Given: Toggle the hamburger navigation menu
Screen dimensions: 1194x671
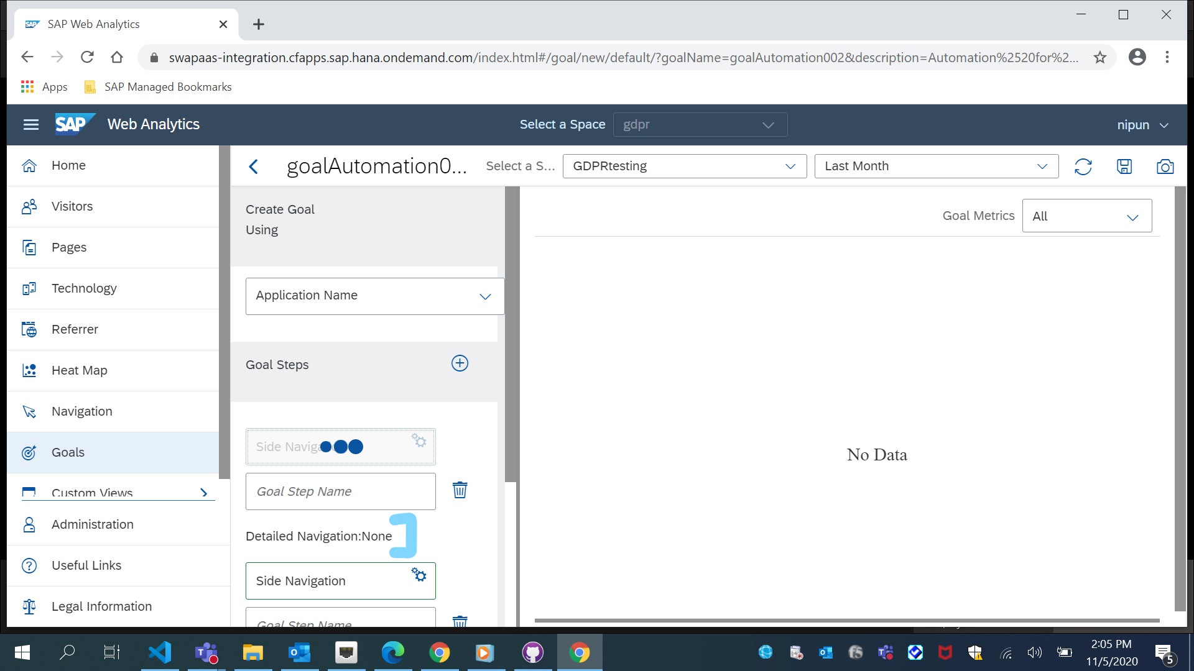Looking at the screenshot, I should click(x=31, y=124).
